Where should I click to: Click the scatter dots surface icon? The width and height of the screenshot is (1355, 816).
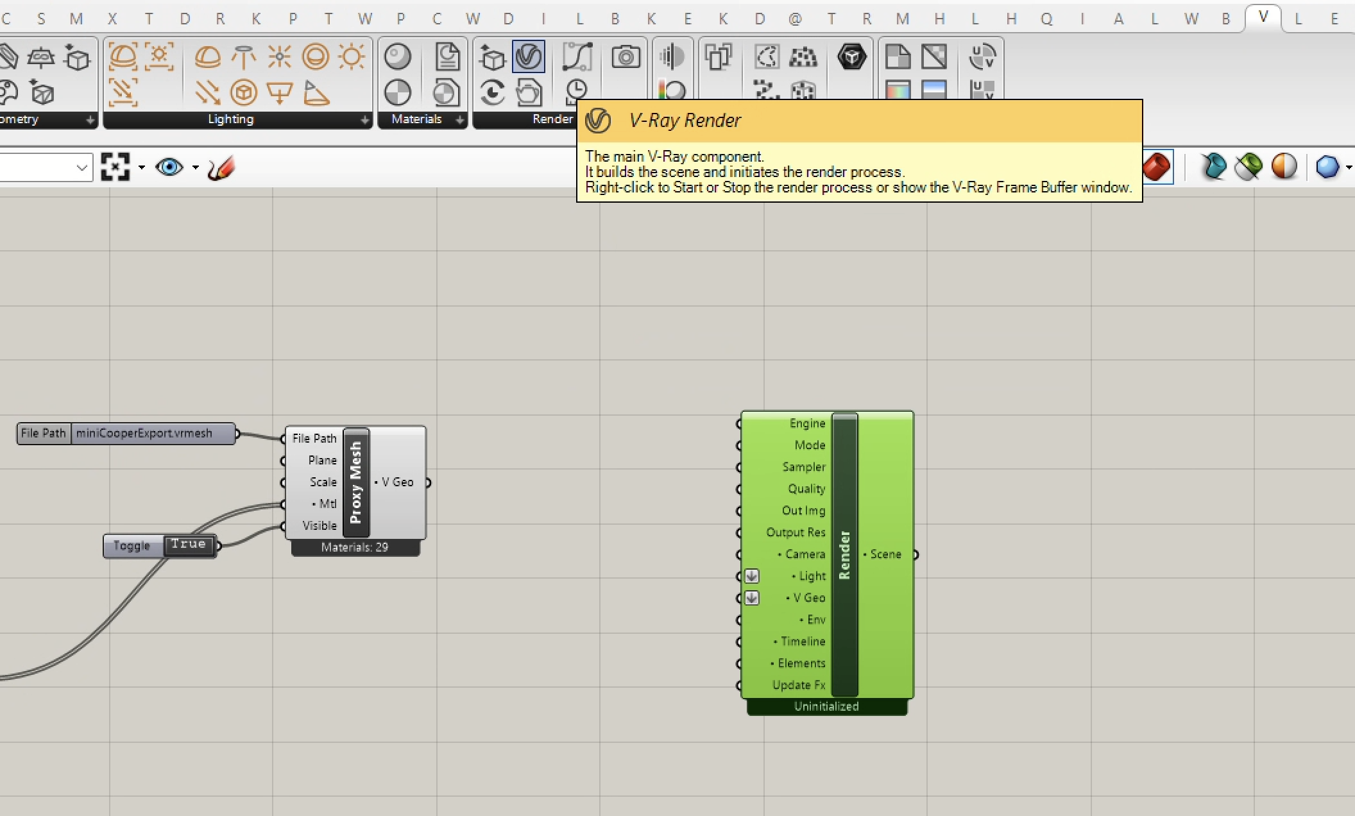pyautogui.click(x=803, y=57)
